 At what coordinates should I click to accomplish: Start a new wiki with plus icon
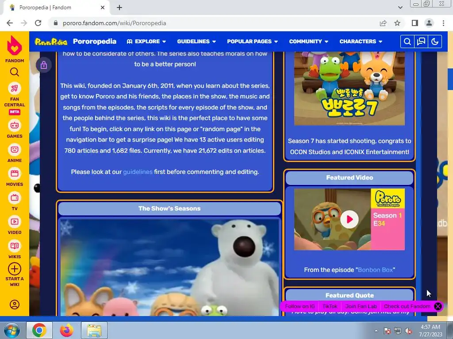pyautogui.click(x=15, y=269)
